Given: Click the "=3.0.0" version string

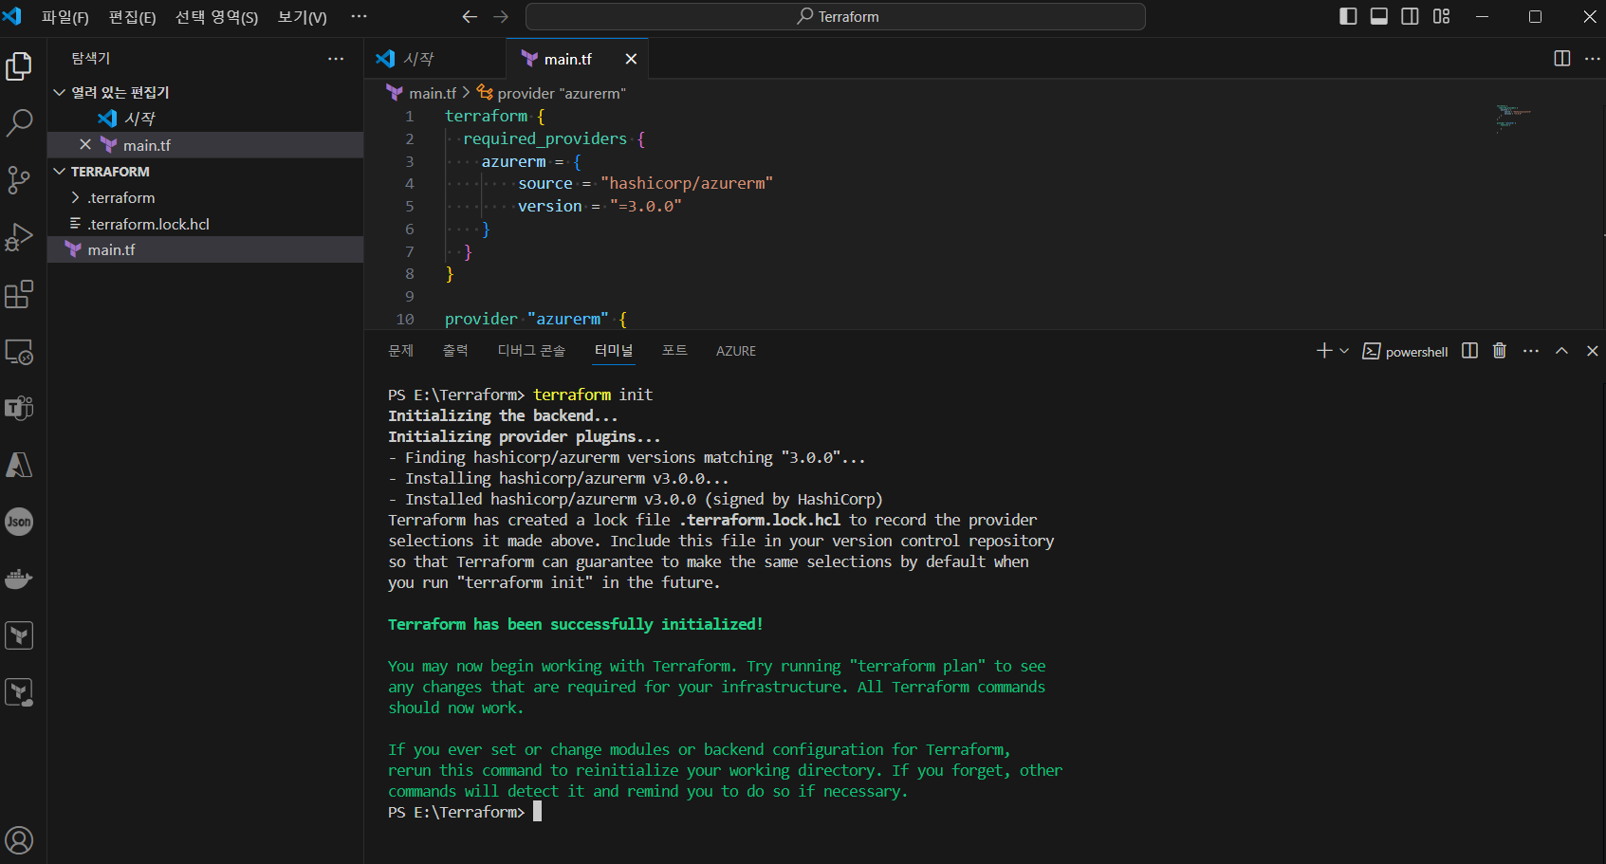Looking at the screenshot, I should [646, 206].
